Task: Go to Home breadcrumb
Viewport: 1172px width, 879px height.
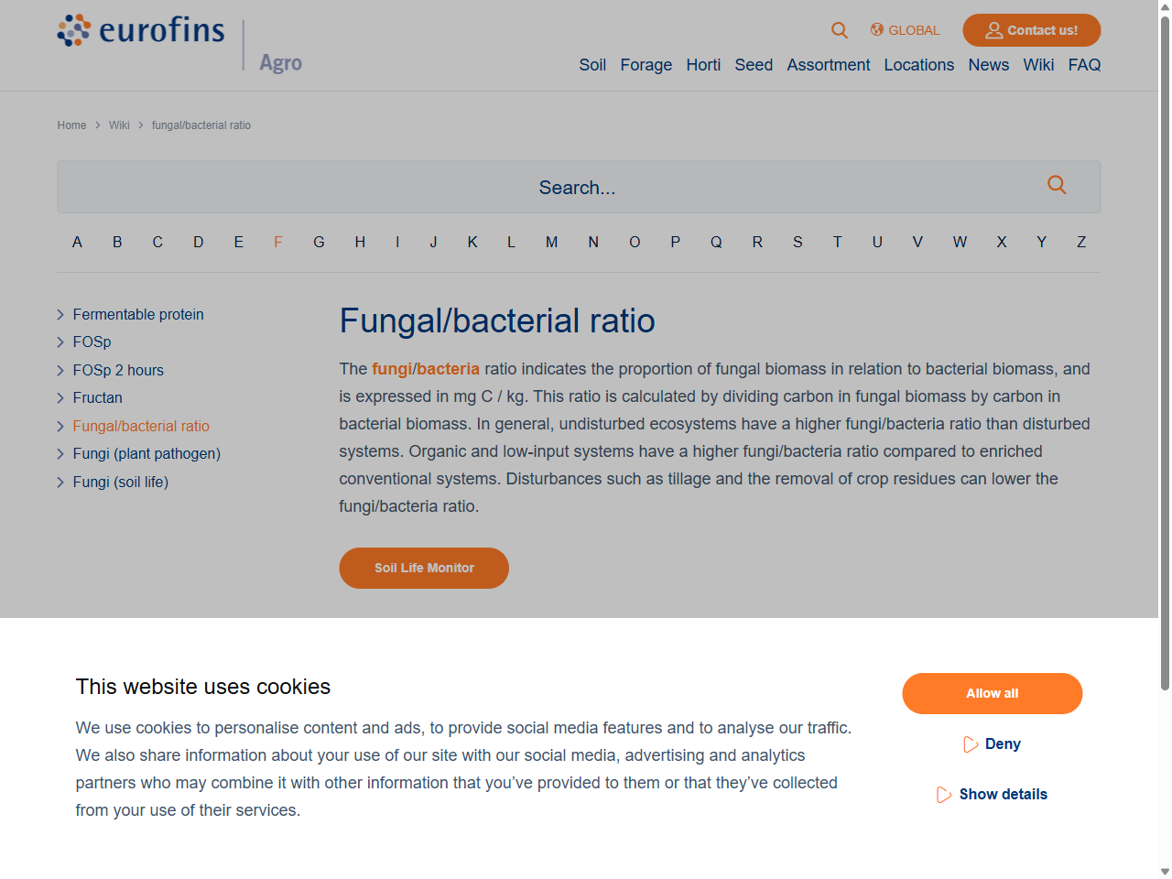Action: pos(71,125)
